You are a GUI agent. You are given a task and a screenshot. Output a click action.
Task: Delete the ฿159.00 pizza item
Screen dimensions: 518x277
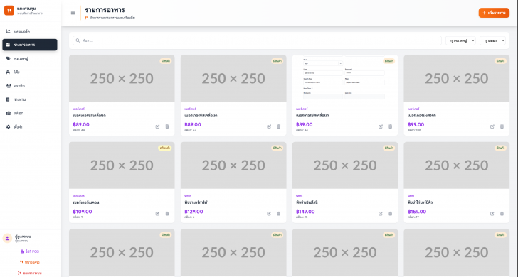tap(502, 214)
